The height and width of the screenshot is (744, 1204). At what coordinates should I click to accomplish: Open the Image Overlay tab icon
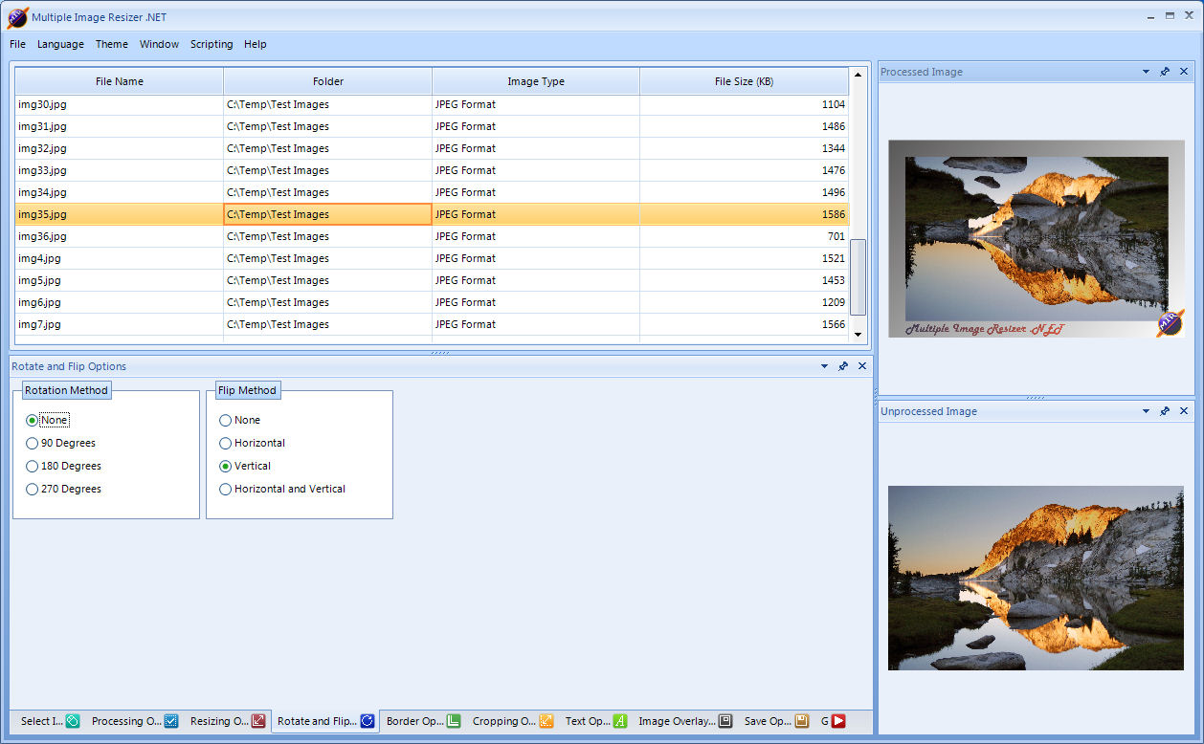[725, 721]
